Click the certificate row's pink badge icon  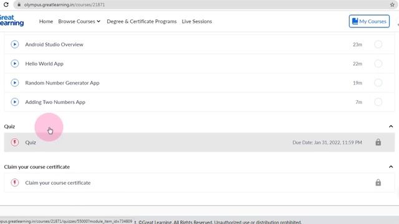coord(15,182)
